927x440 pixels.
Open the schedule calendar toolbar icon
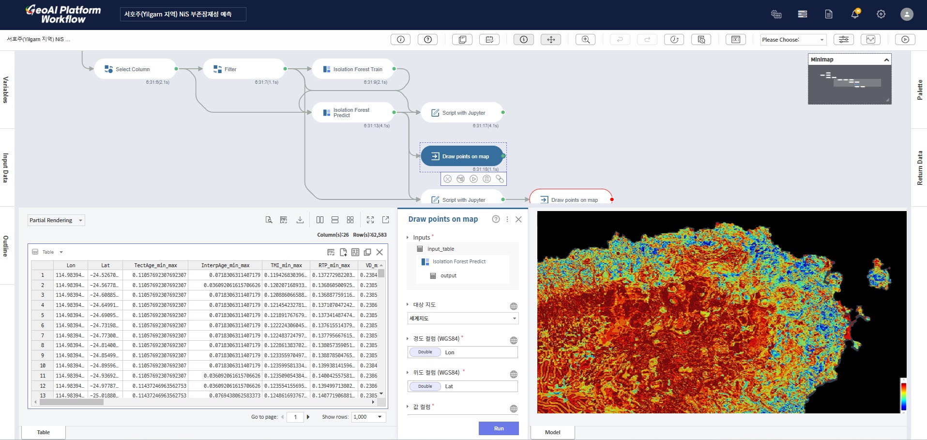[489, 40]
